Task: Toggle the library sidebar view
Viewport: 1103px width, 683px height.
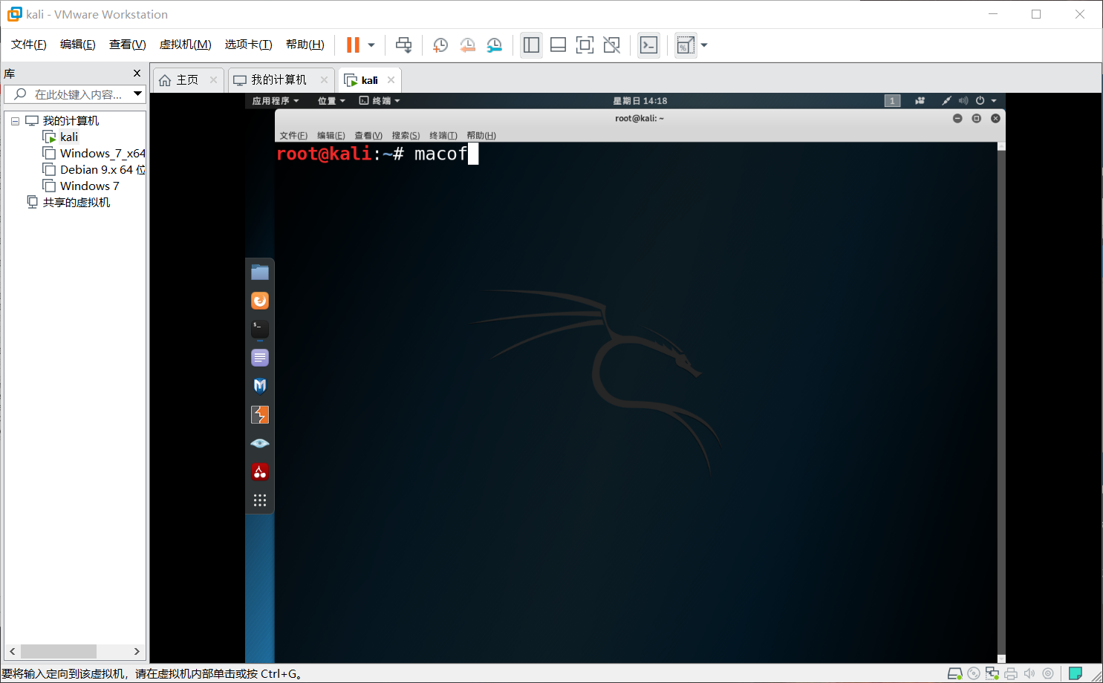Action: pyautogui.click(x=531, y=45)
